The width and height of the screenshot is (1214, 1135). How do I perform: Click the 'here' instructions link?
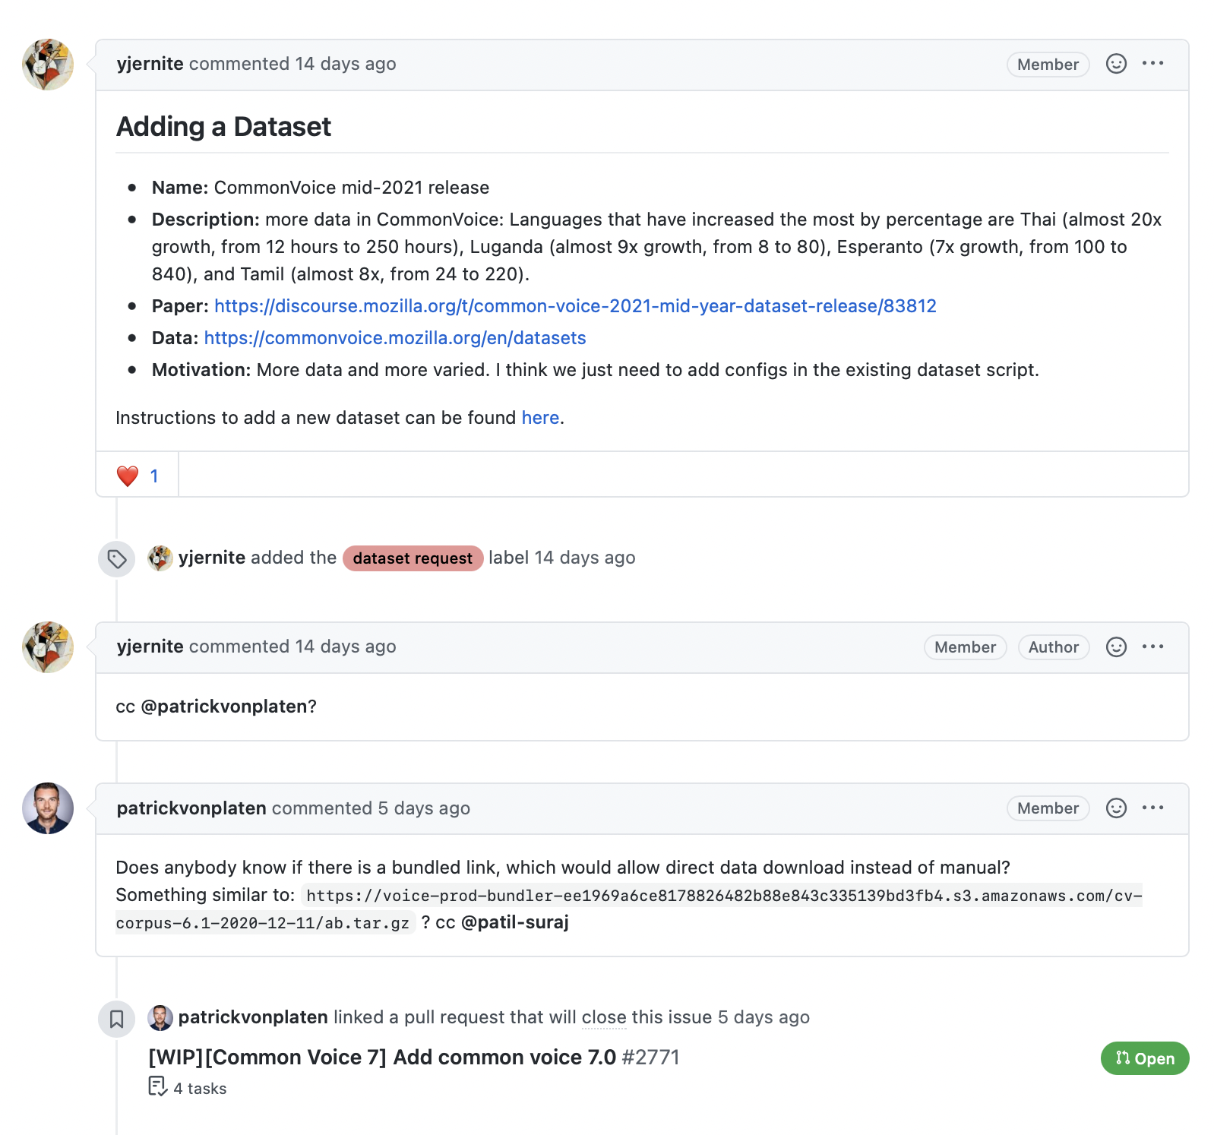pos(539,417)
